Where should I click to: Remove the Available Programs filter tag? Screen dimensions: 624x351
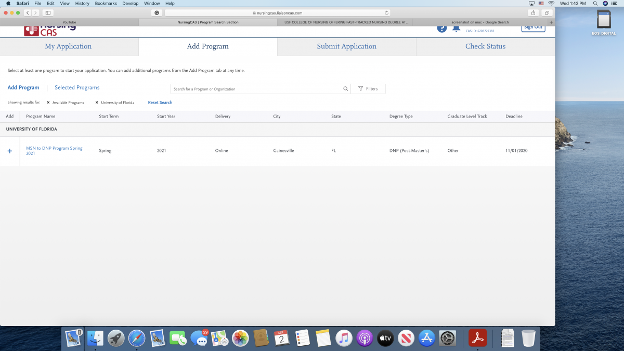click(x=48, y=102)
